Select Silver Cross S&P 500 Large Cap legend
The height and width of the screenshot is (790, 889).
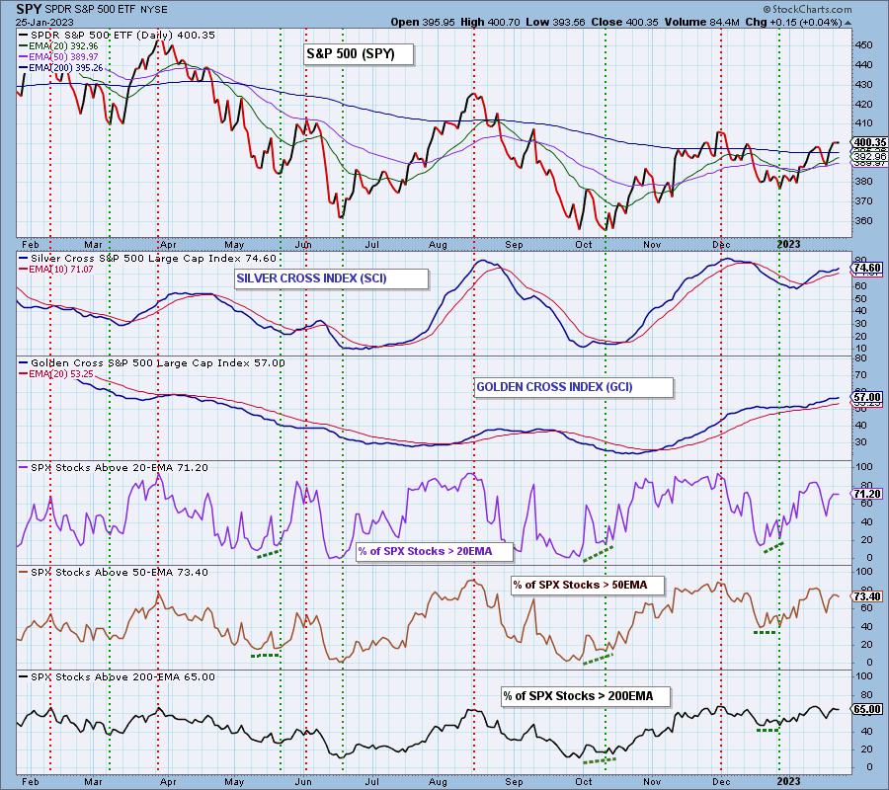148,259
